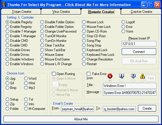Image resolution: width=162 pixels, height=125 pixels.
Task: Click the red X error icon
Action: pyautogui.click(x=110, y=76)
